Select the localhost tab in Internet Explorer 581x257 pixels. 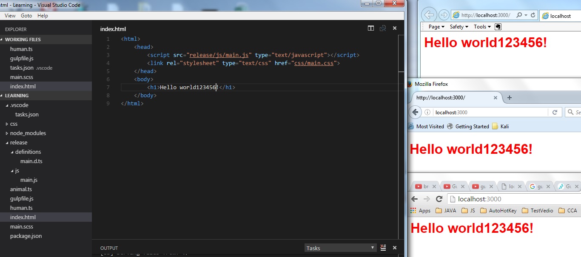pos(560,16)
